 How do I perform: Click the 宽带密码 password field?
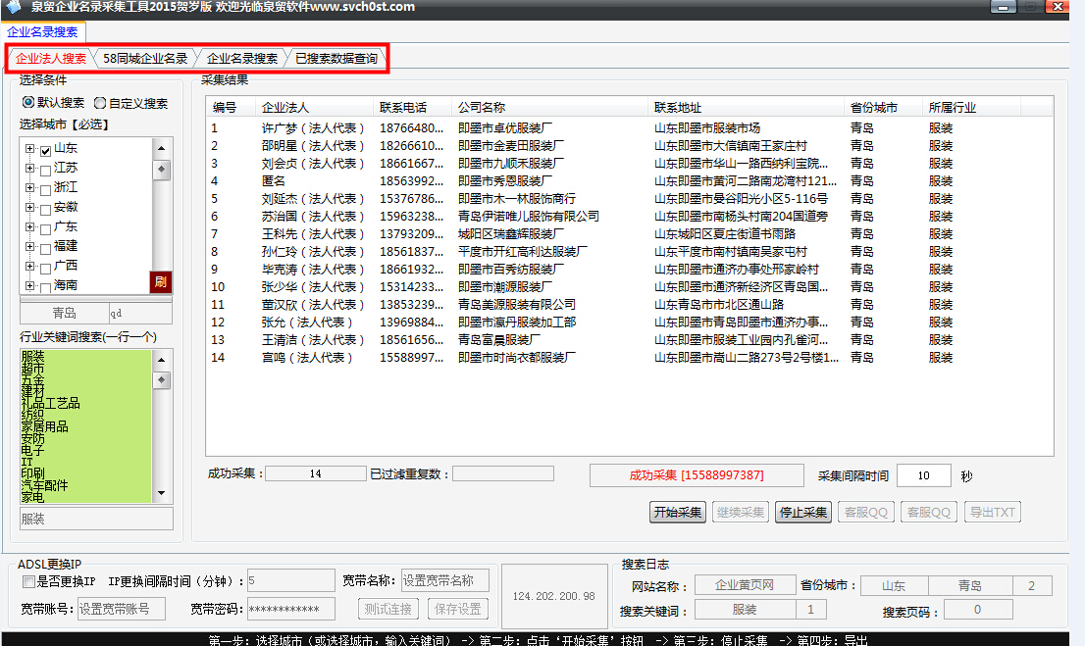coord(290,610)
